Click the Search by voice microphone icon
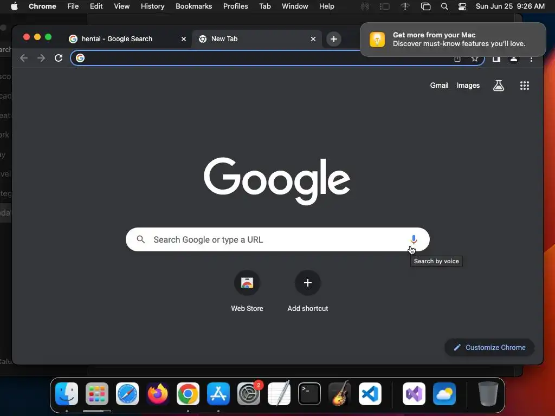 click(414, 239)
